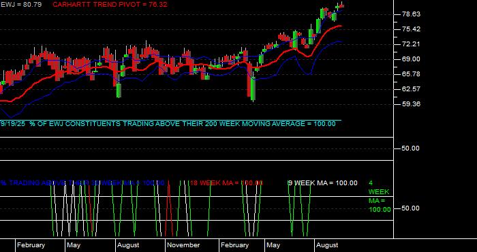Click the 62.57 price axis value
Image resolution: width=477 pixels, height=252 pixels.
(412, 89)
